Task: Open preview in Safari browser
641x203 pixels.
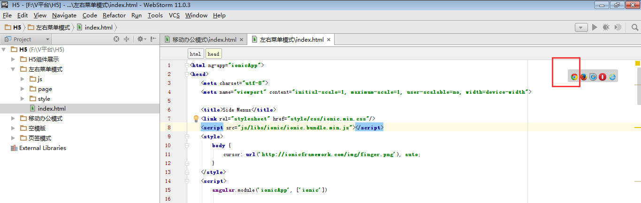Action: point(593,77)
